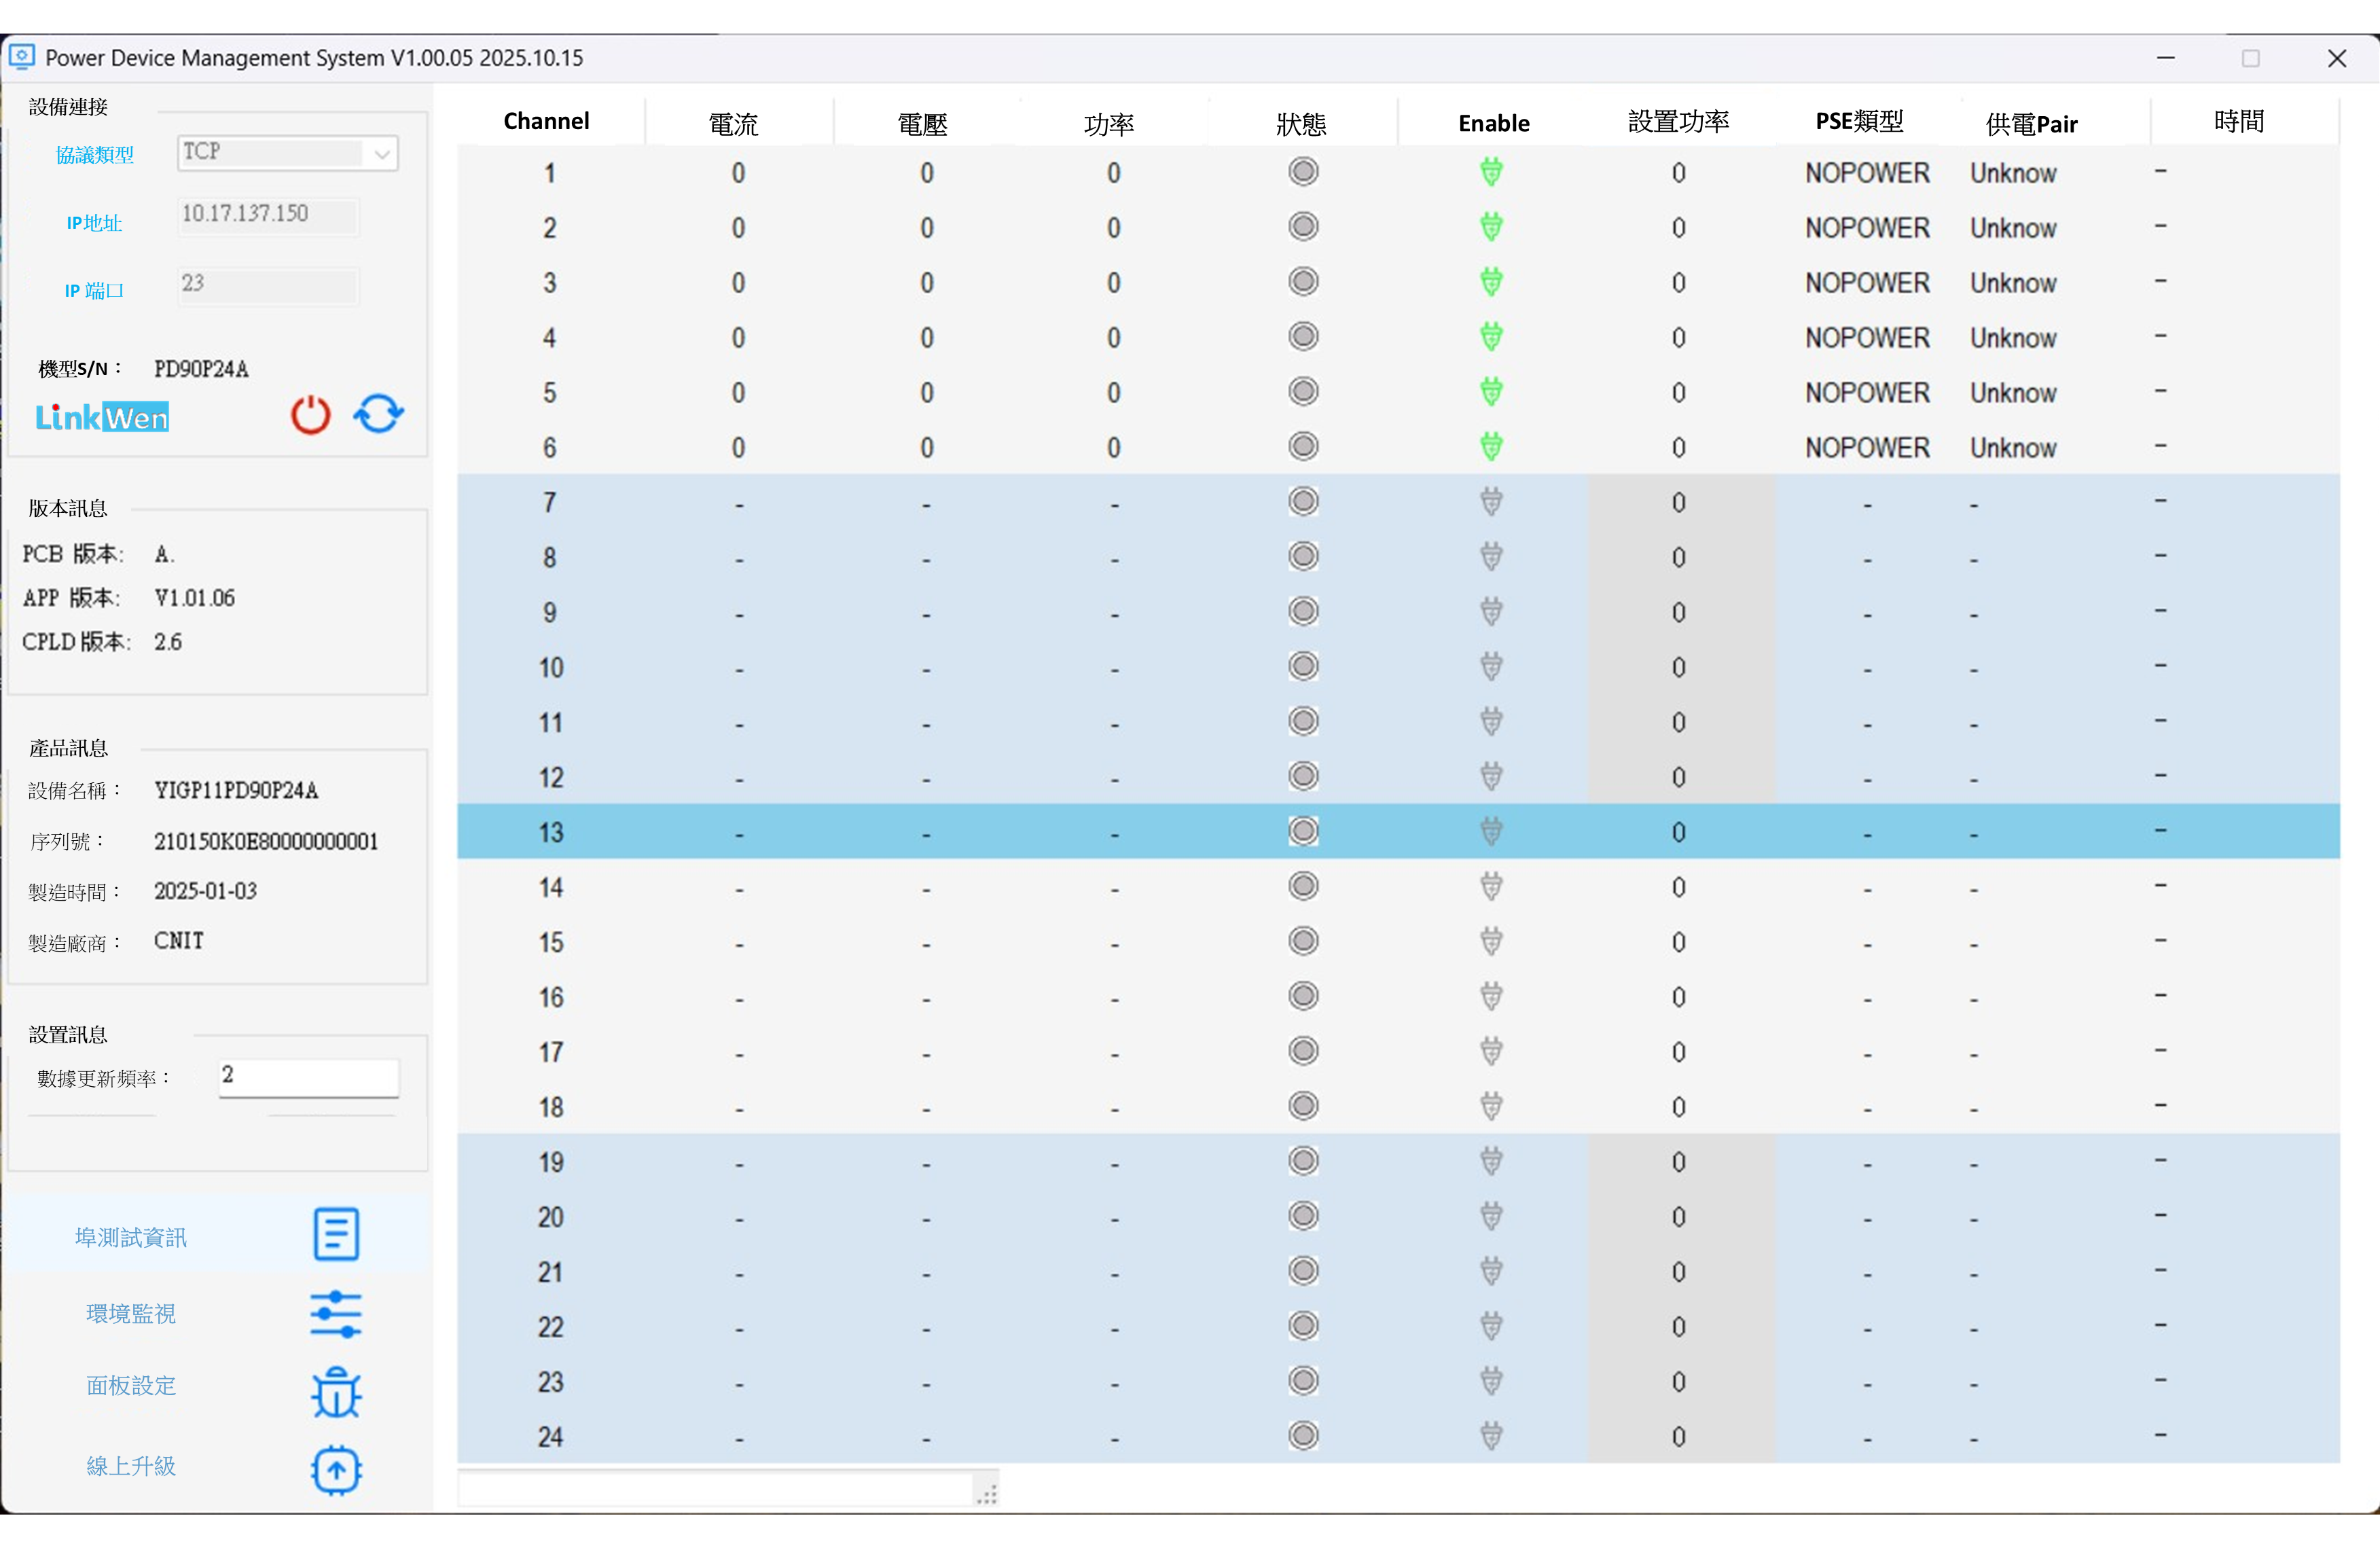The height and width of the screenshot is (1567, 2380).
Task: Switch to the 環境監視 section
Action: (131, 1313)
